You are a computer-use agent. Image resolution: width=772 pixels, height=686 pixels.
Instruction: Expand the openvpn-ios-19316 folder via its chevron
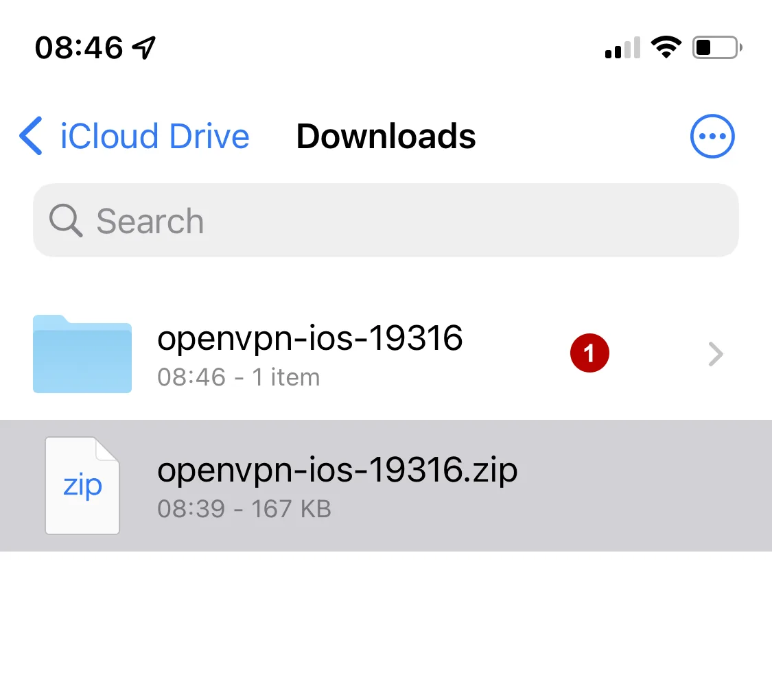(716, 354)
